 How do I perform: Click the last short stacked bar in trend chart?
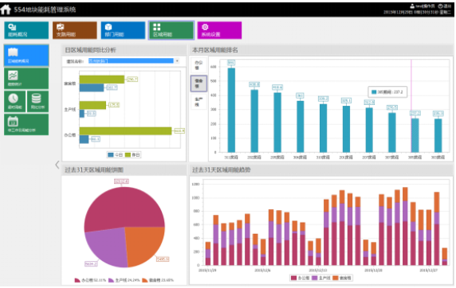[444, 256]
